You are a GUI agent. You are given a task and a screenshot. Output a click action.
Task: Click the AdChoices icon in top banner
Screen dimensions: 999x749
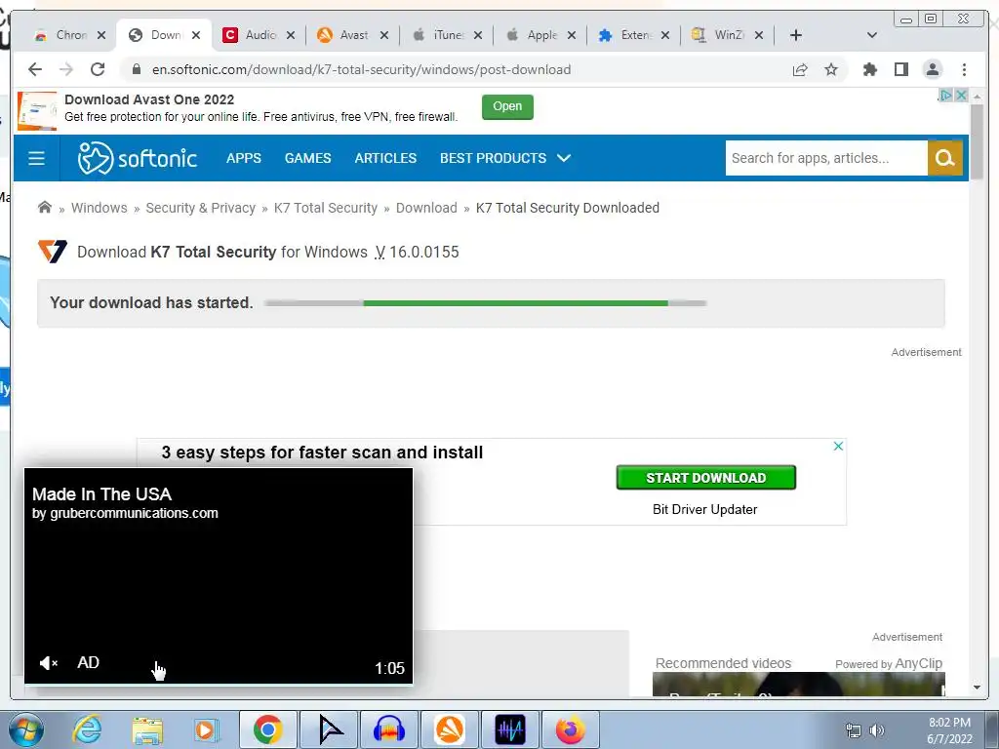[946, 95]
